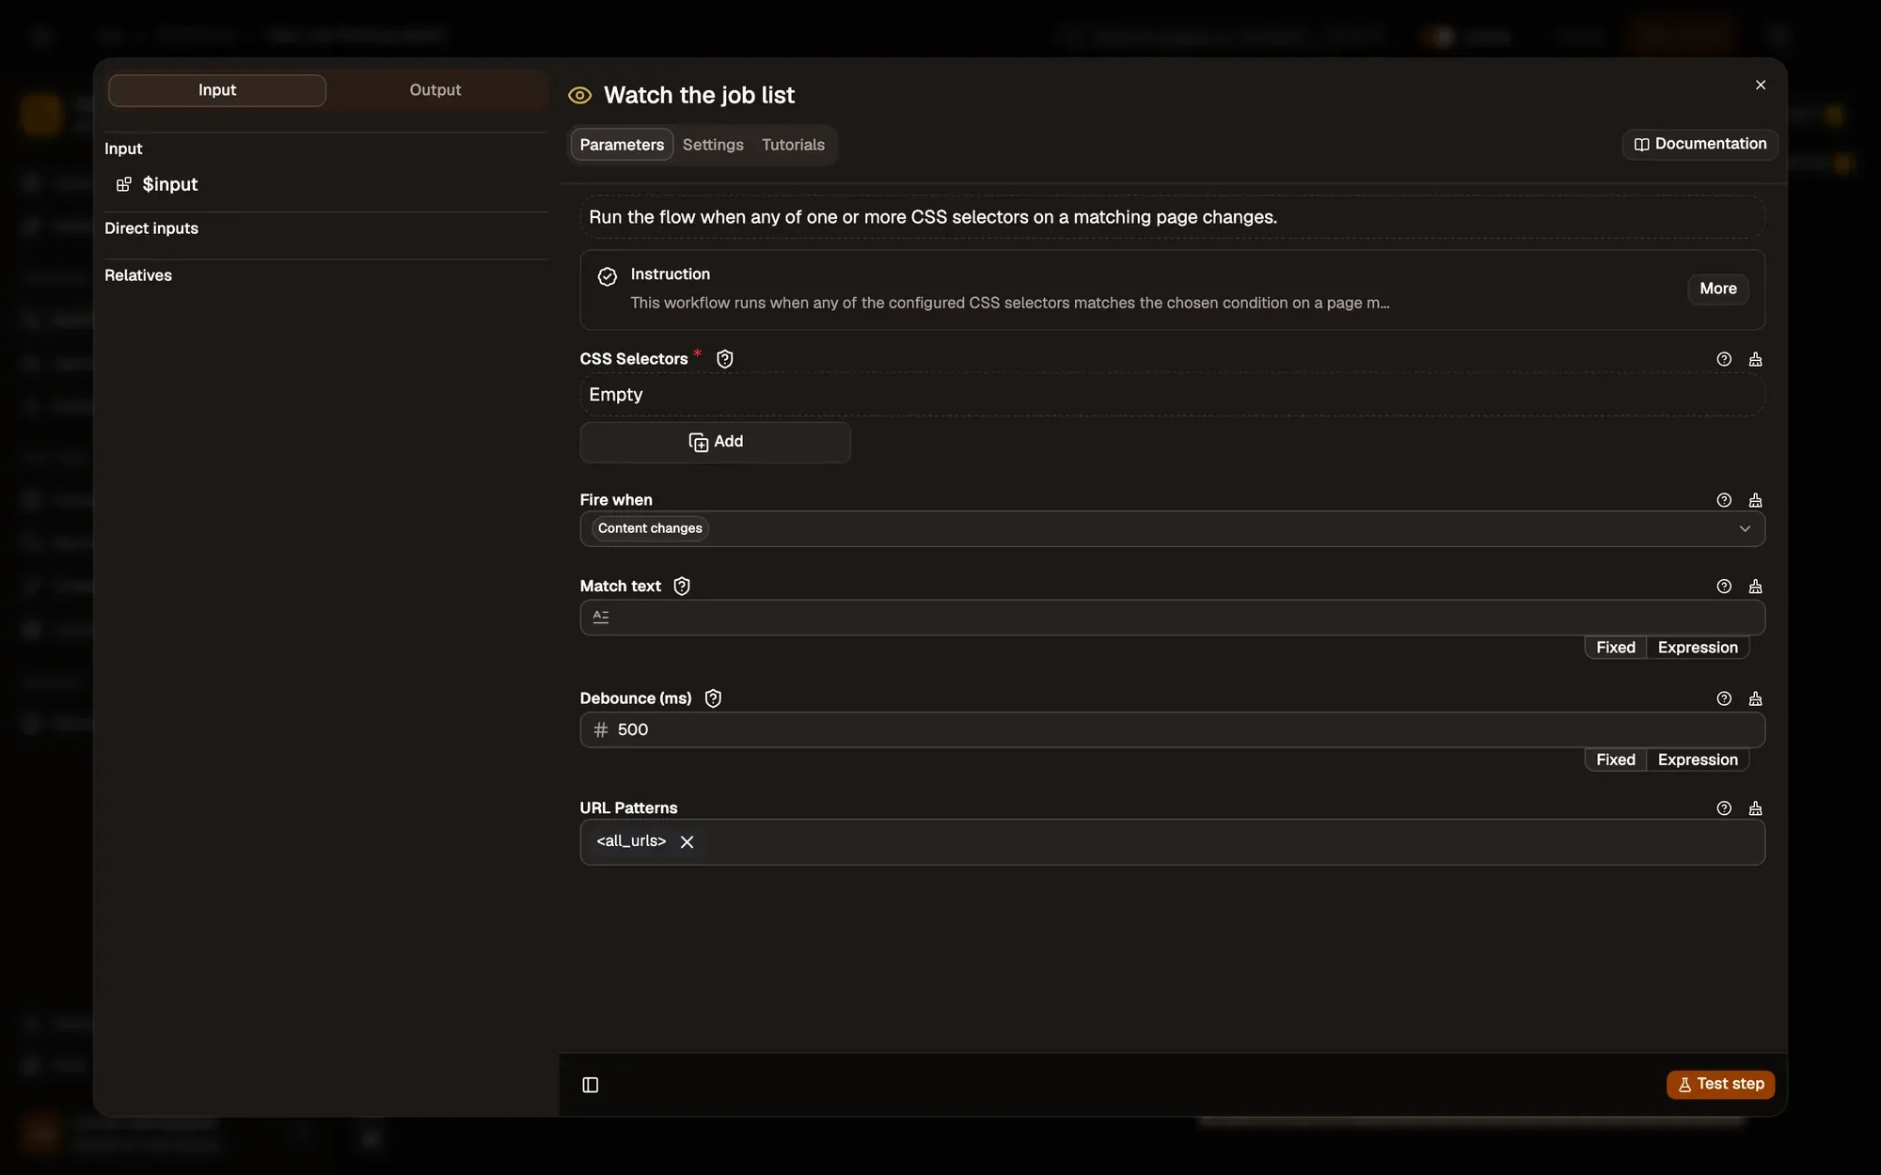
Task: Click the eye icon beside Watch the job list
Action: (579, 95)
